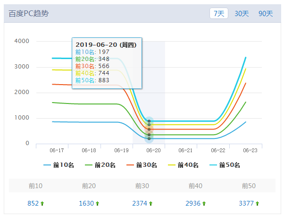Screen dimensions: 284x216
Task: Click the tooltip value 前30名: 566
Action: [x=92, y=66]
